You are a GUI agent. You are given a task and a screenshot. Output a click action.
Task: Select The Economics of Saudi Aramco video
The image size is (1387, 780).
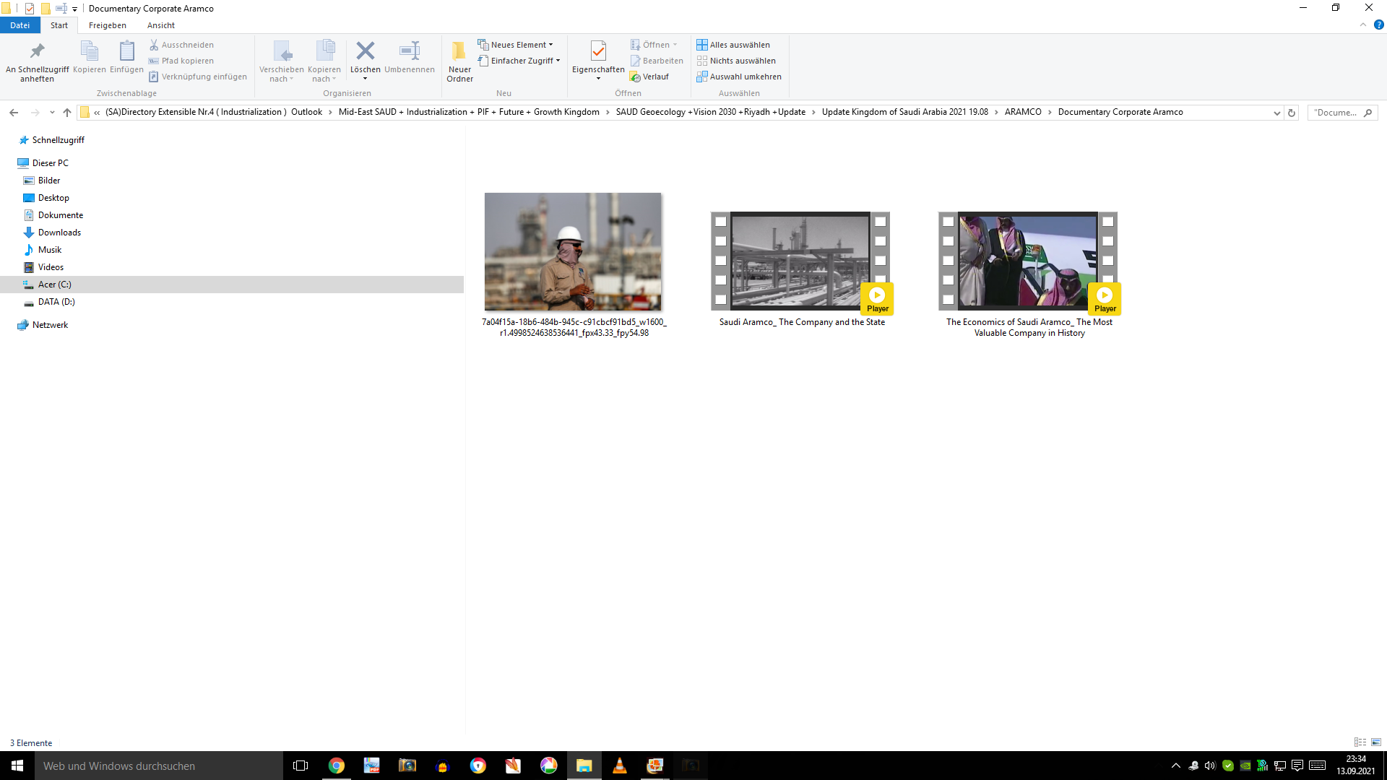click(1029, 264)
